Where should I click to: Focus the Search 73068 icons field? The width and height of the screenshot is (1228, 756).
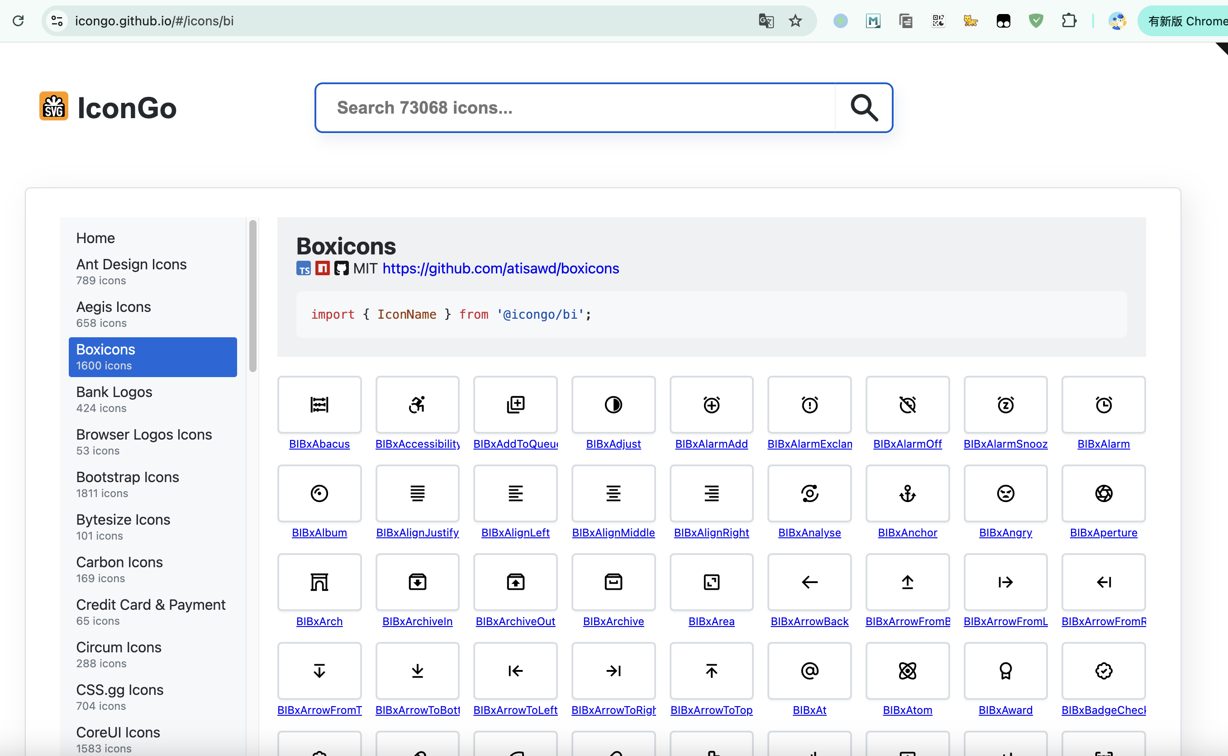pos(575,107)
